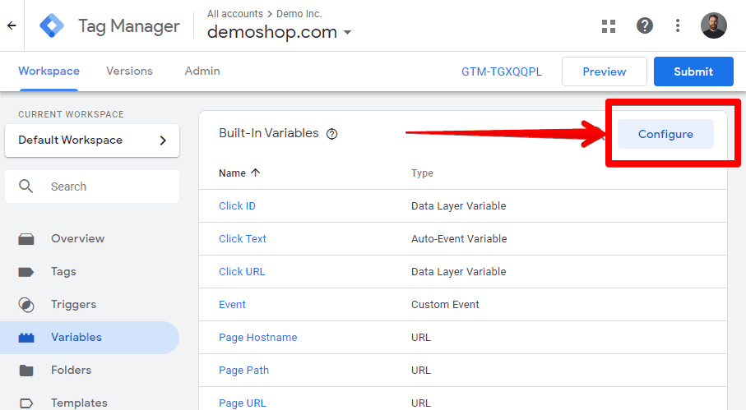Viewport: 746px width, 410px height.
Task: Click the Triggers sidebar icon
Action: (x=26, y=305)
